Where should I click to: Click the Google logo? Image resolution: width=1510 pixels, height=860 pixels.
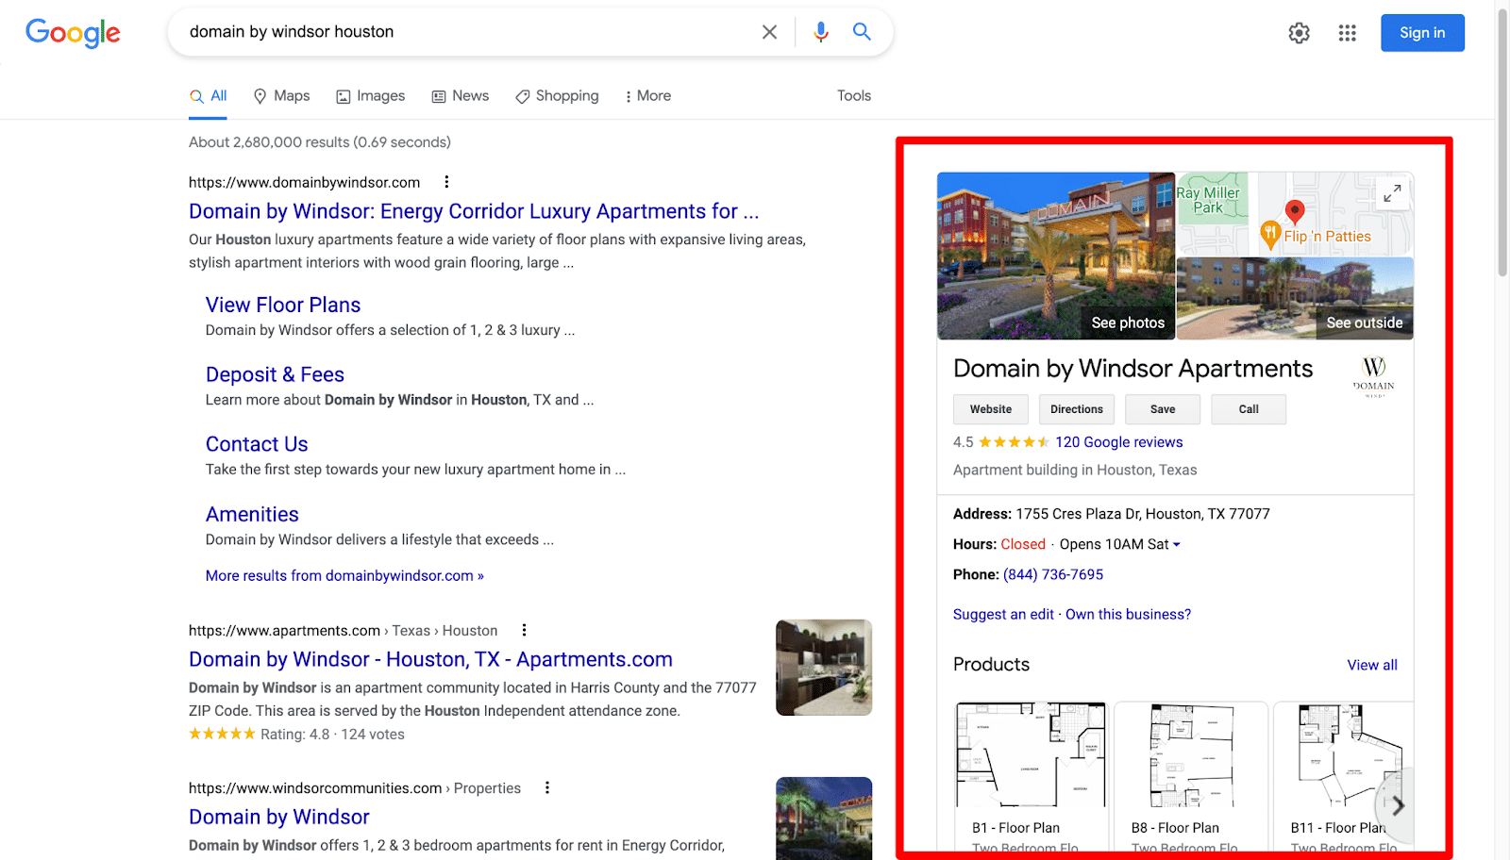[x=73, y=33]
